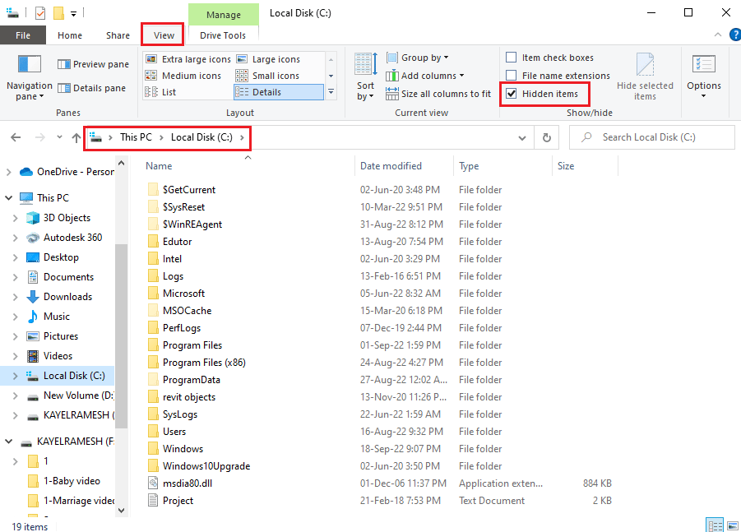
Task: Sort by the Type column header
Action: click(502, 166)
